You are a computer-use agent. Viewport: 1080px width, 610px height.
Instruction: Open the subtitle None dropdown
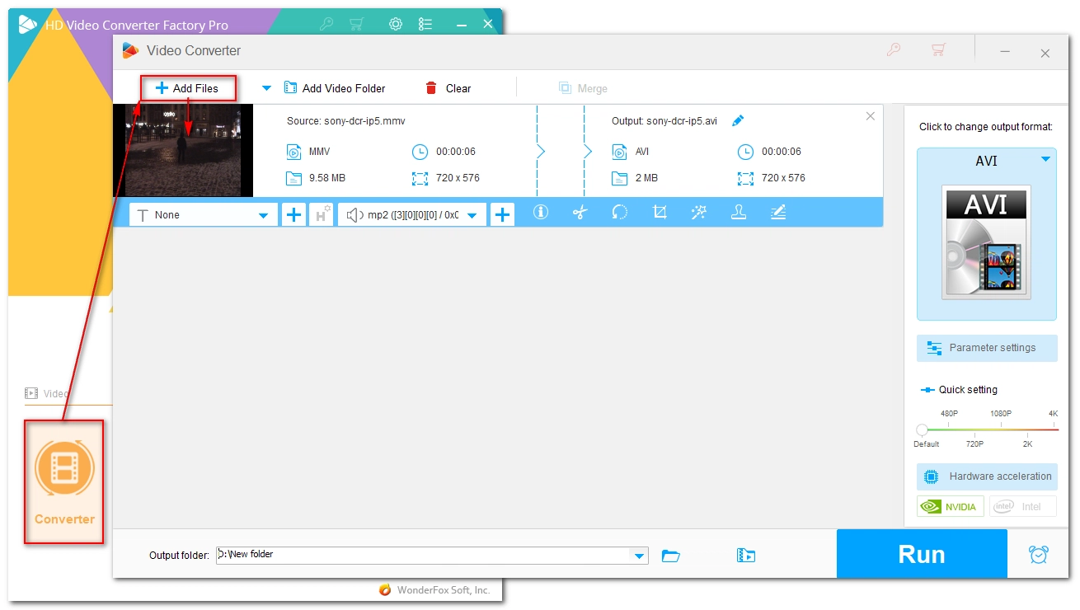pos(204,214)
